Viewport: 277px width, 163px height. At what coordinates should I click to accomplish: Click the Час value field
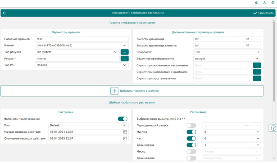[x=232, y=138]
